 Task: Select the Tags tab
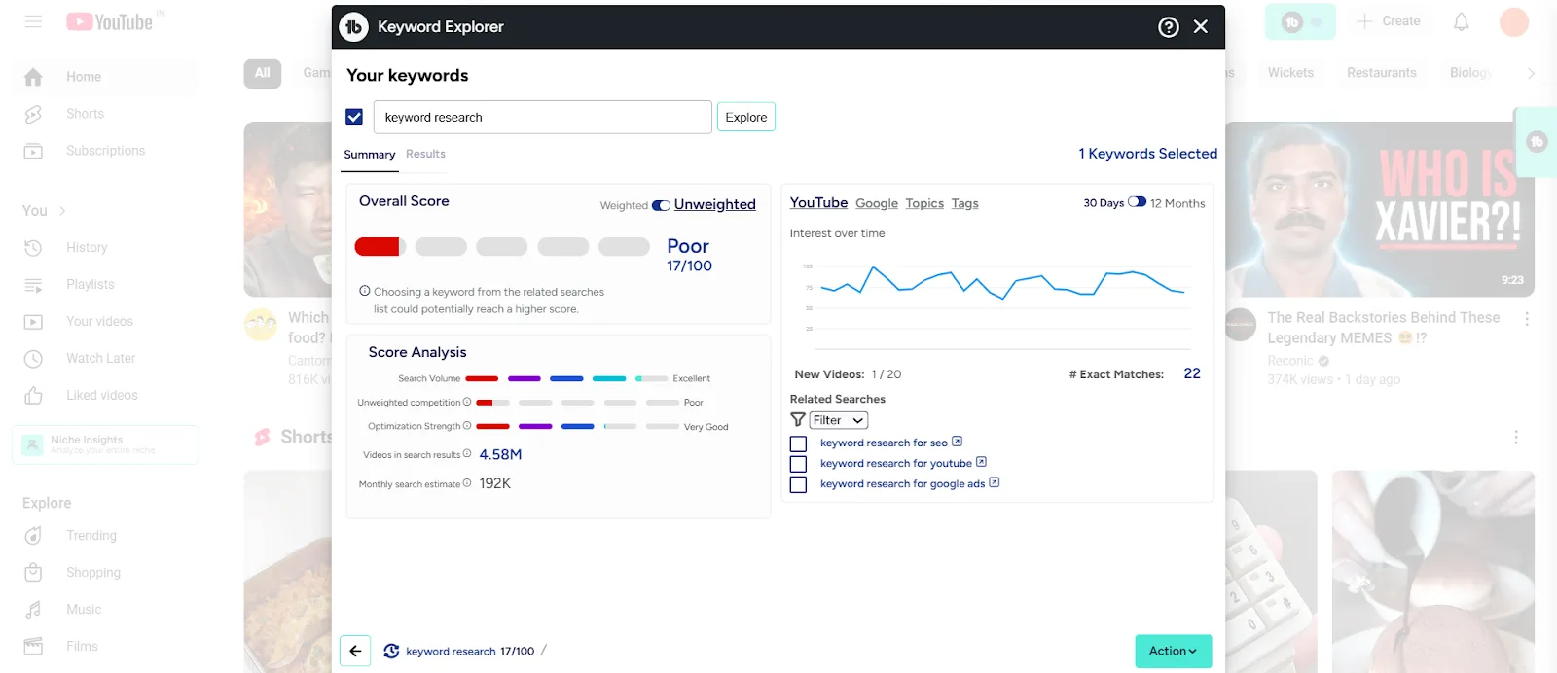965,203
